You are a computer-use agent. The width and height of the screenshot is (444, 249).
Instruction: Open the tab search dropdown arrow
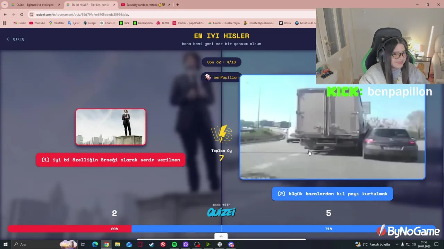pyautogui.click(x=5, y=5)
